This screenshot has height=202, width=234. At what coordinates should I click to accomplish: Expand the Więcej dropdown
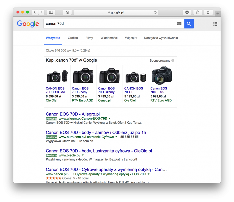click(131, 38)
